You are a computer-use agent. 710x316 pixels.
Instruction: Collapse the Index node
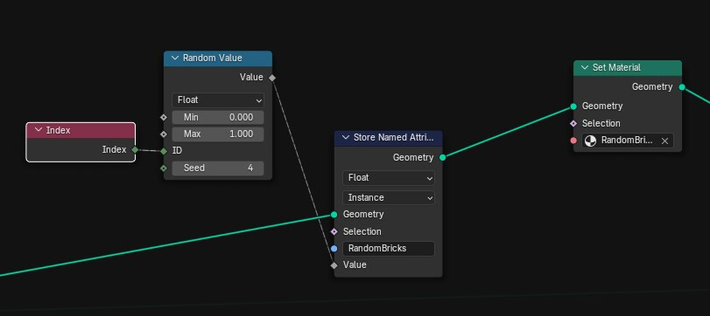pos(39,130)
